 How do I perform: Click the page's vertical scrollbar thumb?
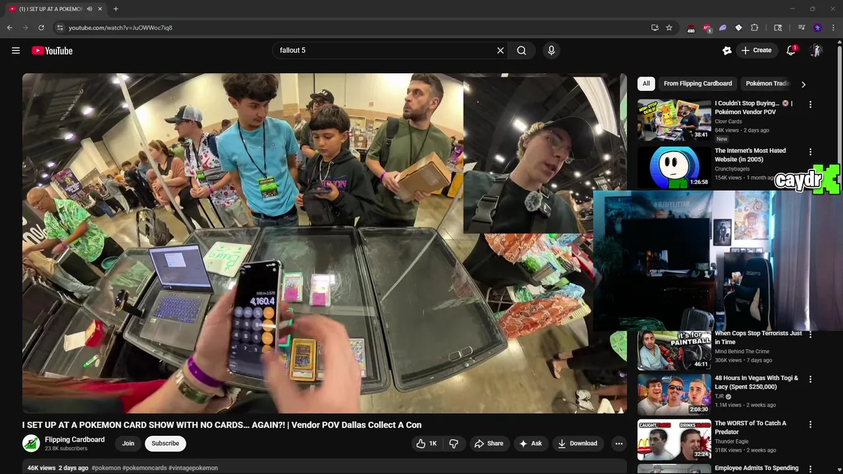click(x=839, y=118)
